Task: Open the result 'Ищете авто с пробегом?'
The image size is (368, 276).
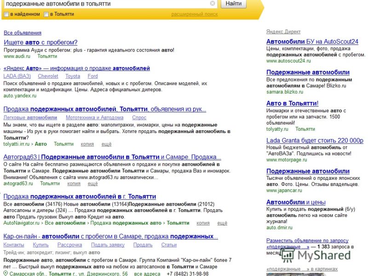Action: coord(40,42)
